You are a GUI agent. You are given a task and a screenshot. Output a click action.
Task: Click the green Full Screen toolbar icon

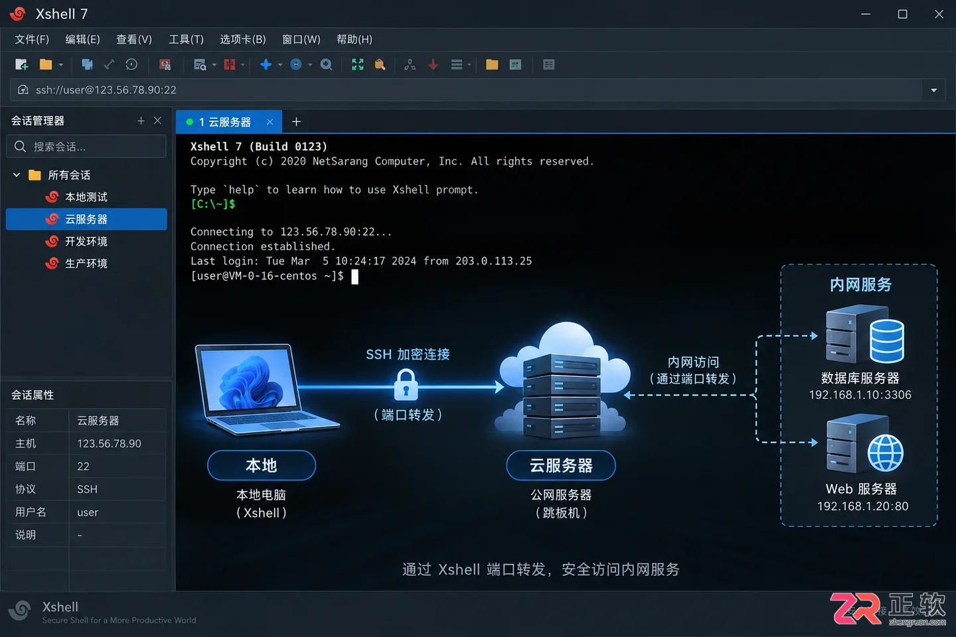click(358, 64)
